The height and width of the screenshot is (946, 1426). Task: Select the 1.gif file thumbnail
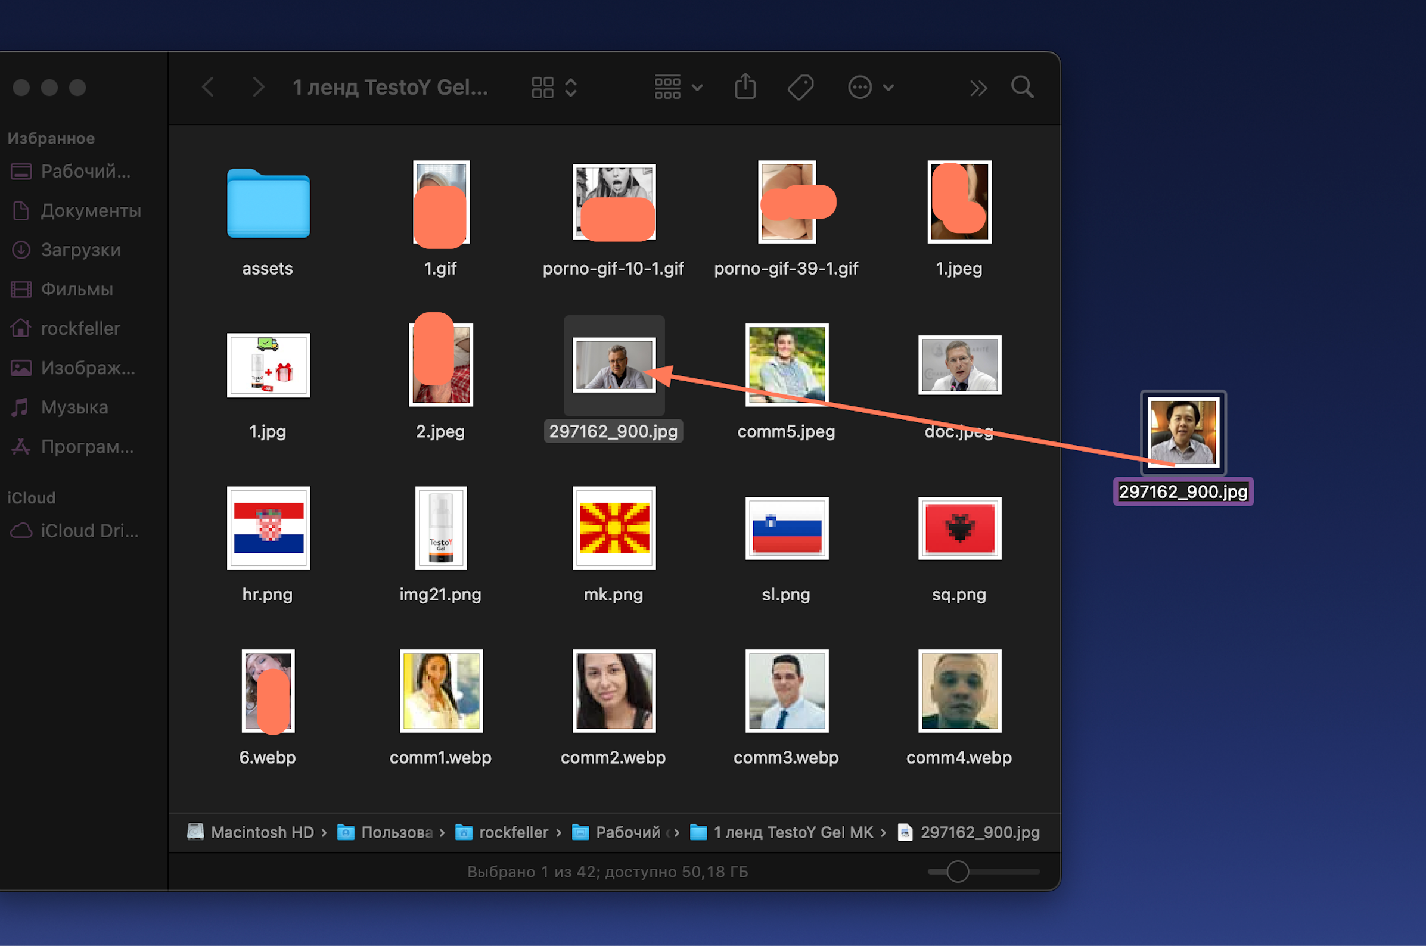tap(441, 202)
